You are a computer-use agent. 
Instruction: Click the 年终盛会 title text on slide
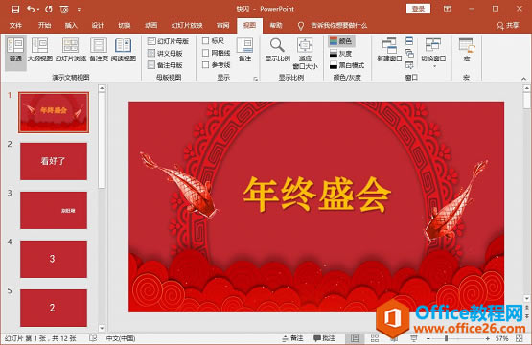(317, 195)
